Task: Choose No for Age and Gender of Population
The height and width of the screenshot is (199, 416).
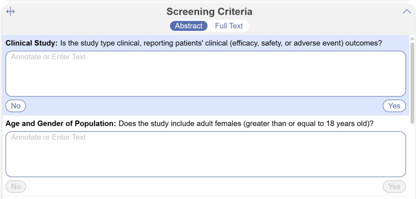Action: tap(16, 186)
